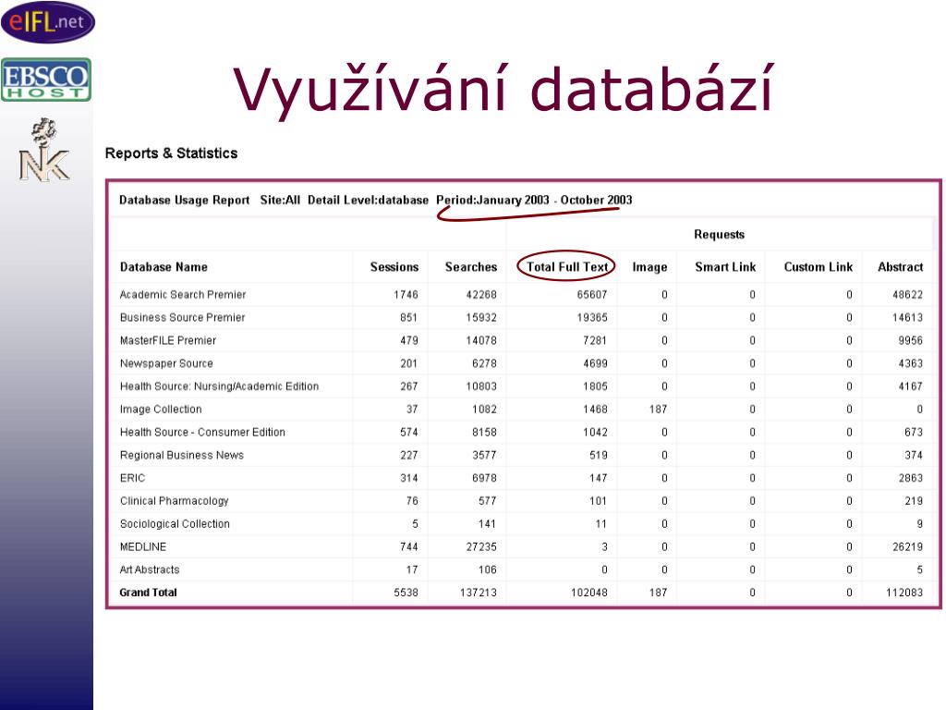Viewport: 946px width, 710px height.
Task: Click the Clinical Pharmacology searches value 577
Action: (488, 501)
